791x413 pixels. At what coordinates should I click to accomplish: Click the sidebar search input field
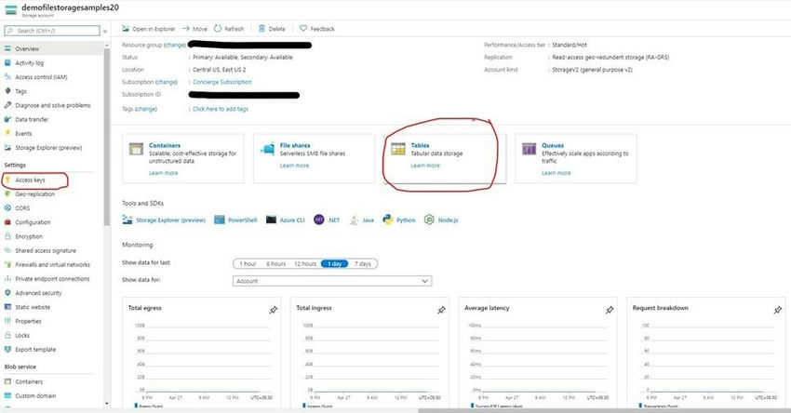pos(52,31)
